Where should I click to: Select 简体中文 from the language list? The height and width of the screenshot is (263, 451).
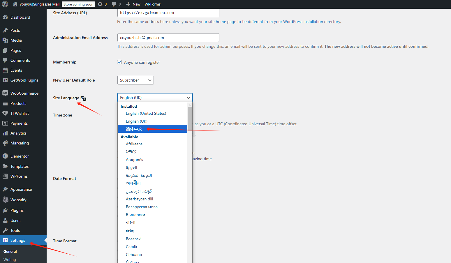tap(134, 129)
